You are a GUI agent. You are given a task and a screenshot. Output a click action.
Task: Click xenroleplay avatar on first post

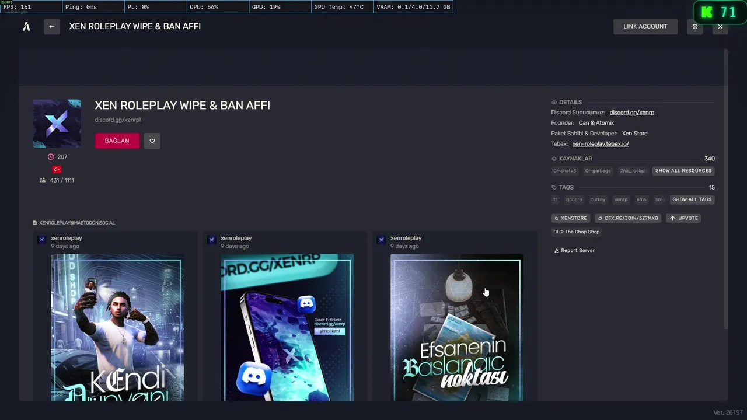tap(42, 240)
